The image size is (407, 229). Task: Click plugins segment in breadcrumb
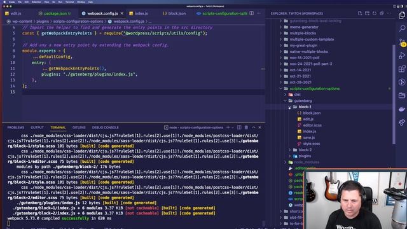(x=43, y=22)
